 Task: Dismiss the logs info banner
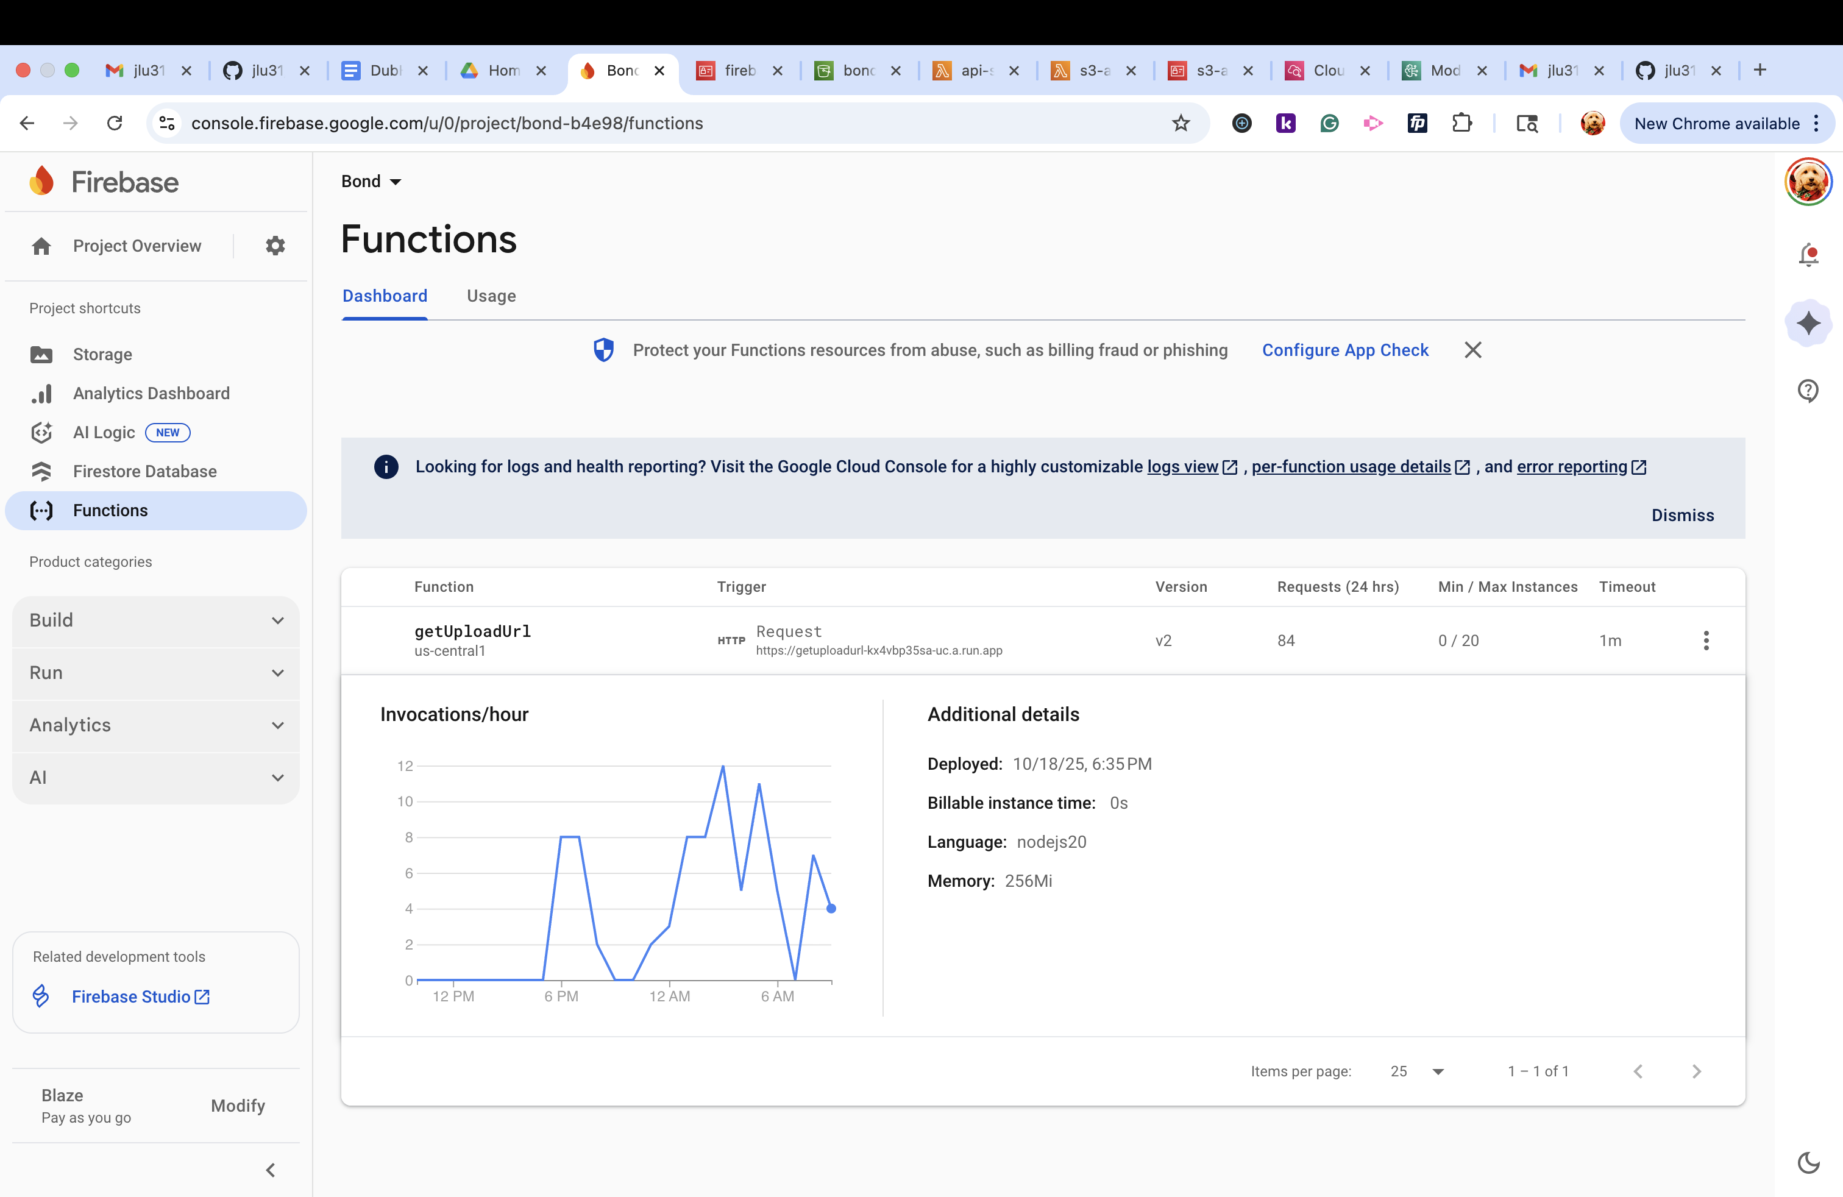(x=1682, y=515)
